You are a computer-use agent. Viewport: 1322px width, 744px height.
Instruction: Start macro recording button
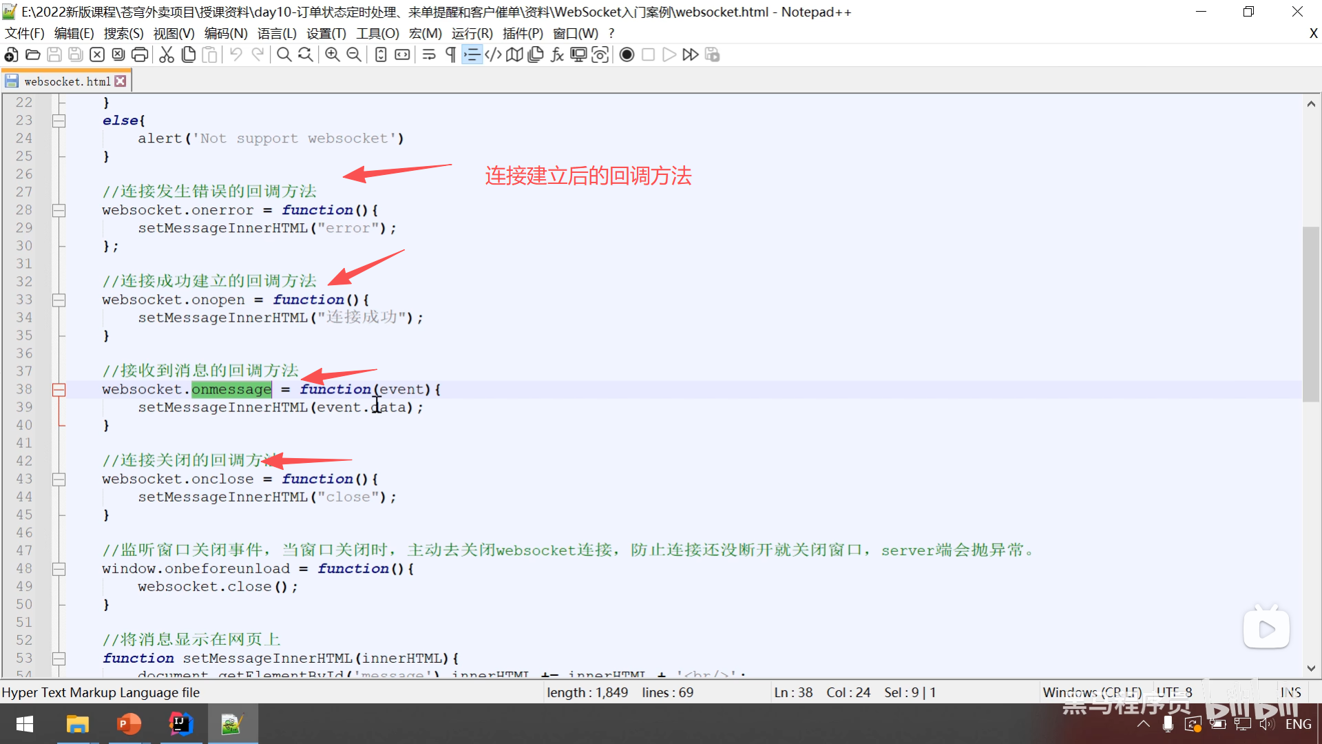(x=627, y=55)
